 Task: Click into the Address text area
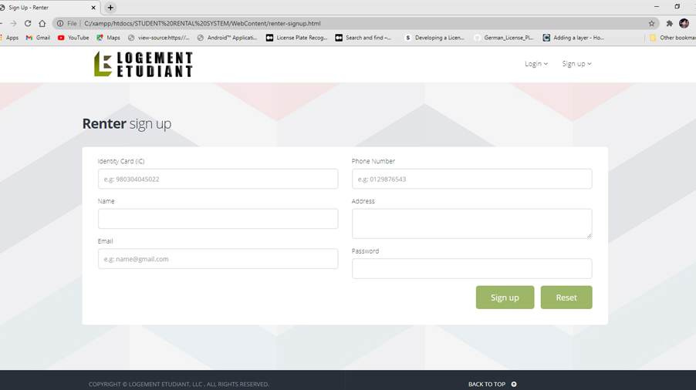click(471, 224)
